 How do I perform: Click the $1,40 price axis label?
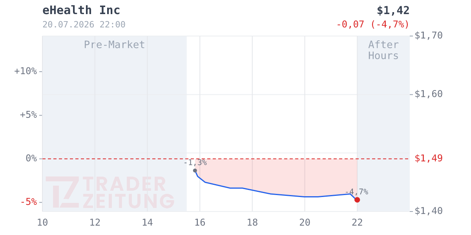(x=429, y=211)
